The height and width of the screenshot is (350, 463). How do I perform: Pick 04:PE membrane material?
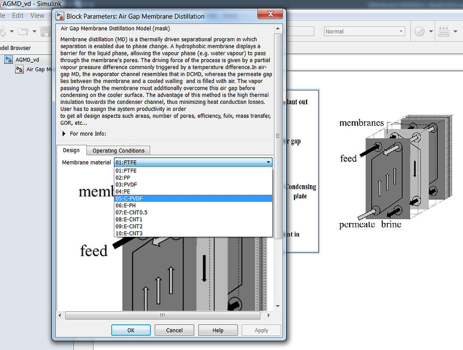coord(193,191)
